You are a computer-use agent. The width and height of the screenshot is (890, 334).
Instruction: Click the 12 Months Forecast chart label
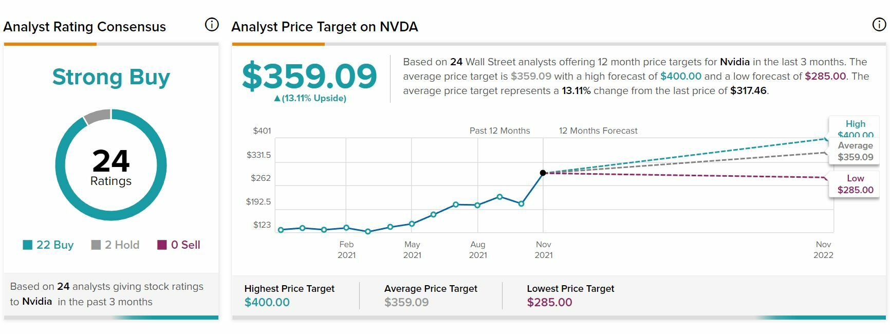(598, 131)
